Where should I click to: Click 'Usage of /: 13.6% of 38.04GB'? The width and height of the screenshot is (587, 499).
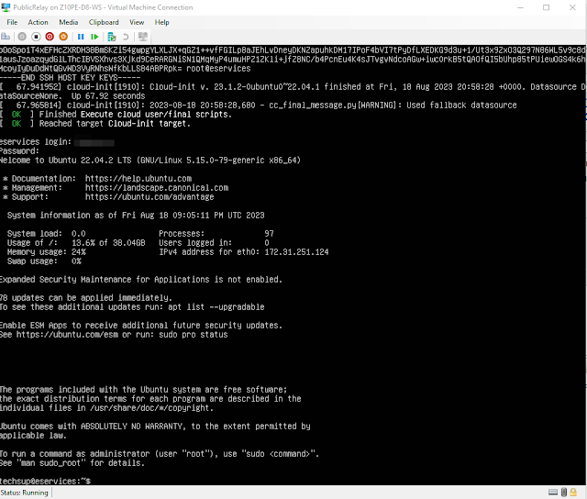click(76, 243)
